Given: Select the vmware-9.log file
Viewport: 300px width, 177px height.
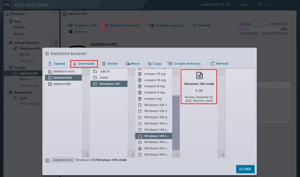Looking at the screenshot, I should [x=154, y=92].
